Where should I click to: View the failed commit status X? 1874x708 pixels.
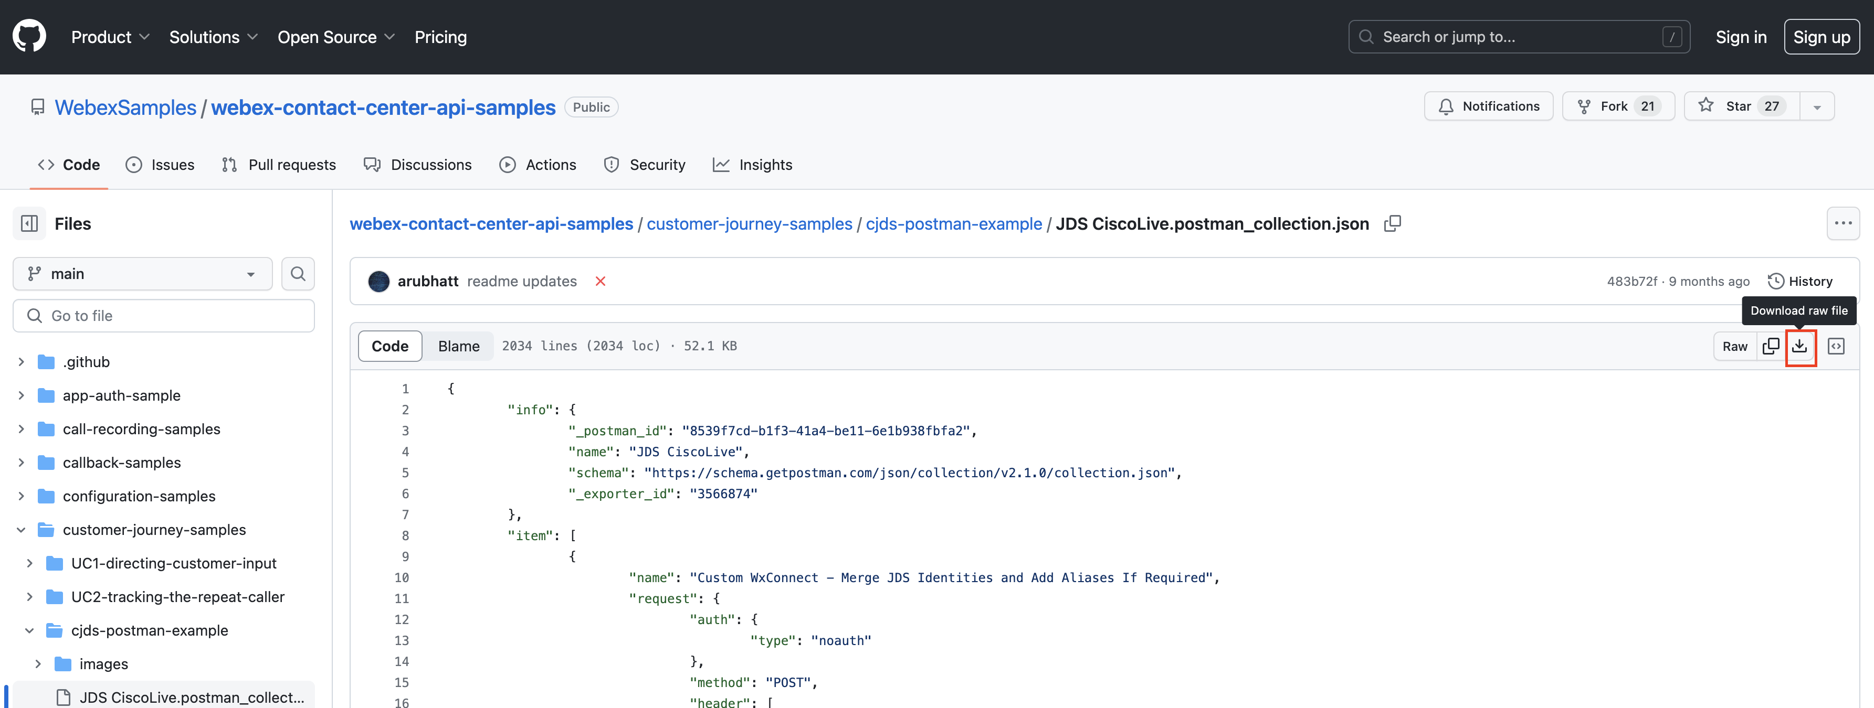(600, 281)
